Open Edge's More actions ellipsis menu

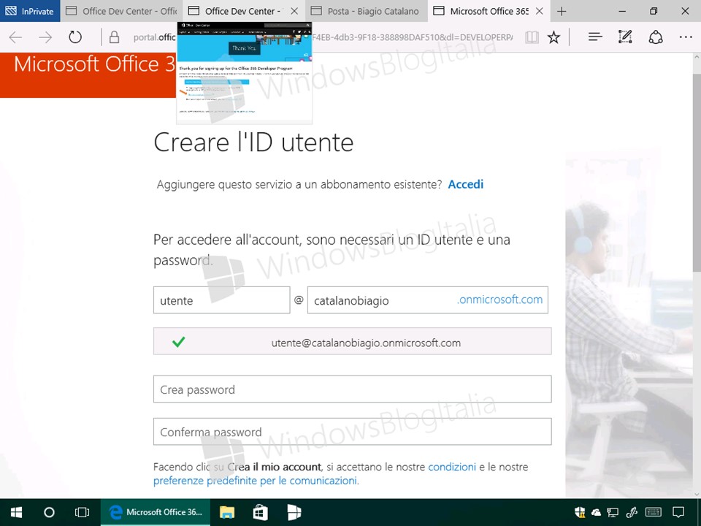(x=686, y=37)
